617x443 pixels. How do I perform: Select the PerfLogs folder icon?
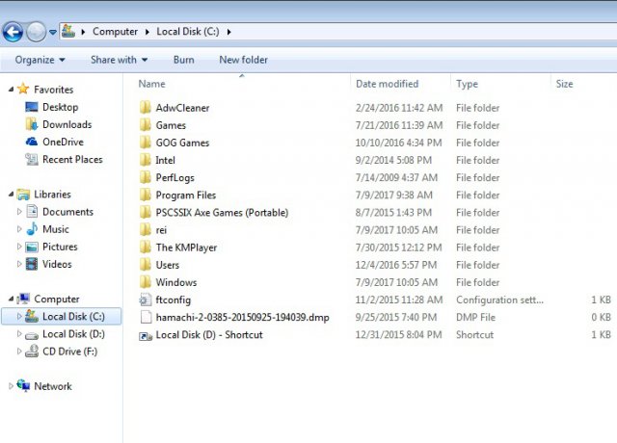pos(146,177)
